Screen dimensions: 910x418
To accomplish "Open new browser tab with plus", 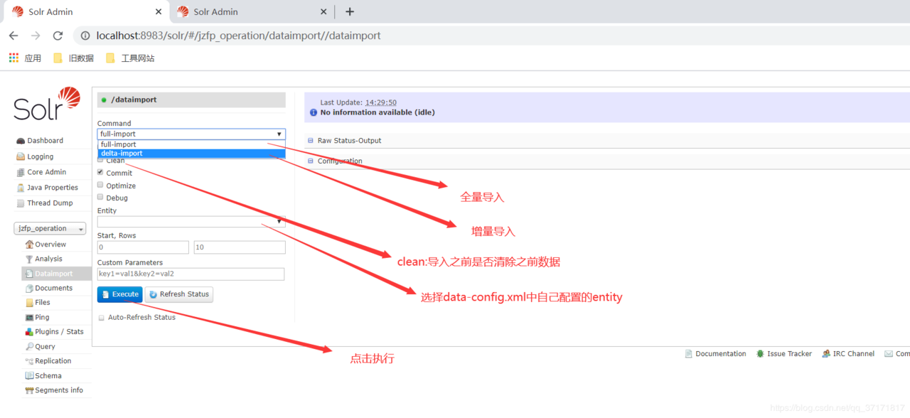I will pyautogui.click(x=349, y=11).
